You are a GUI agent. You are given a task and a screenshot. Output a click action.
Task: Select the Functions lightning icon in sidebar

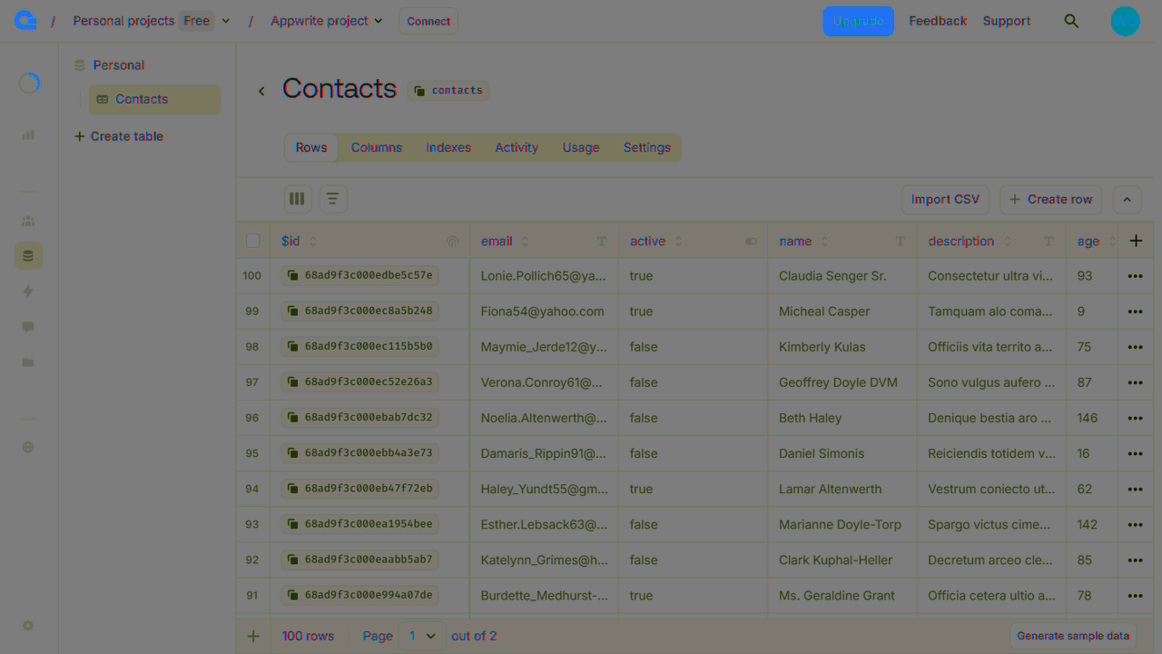(x=28, y=291)
